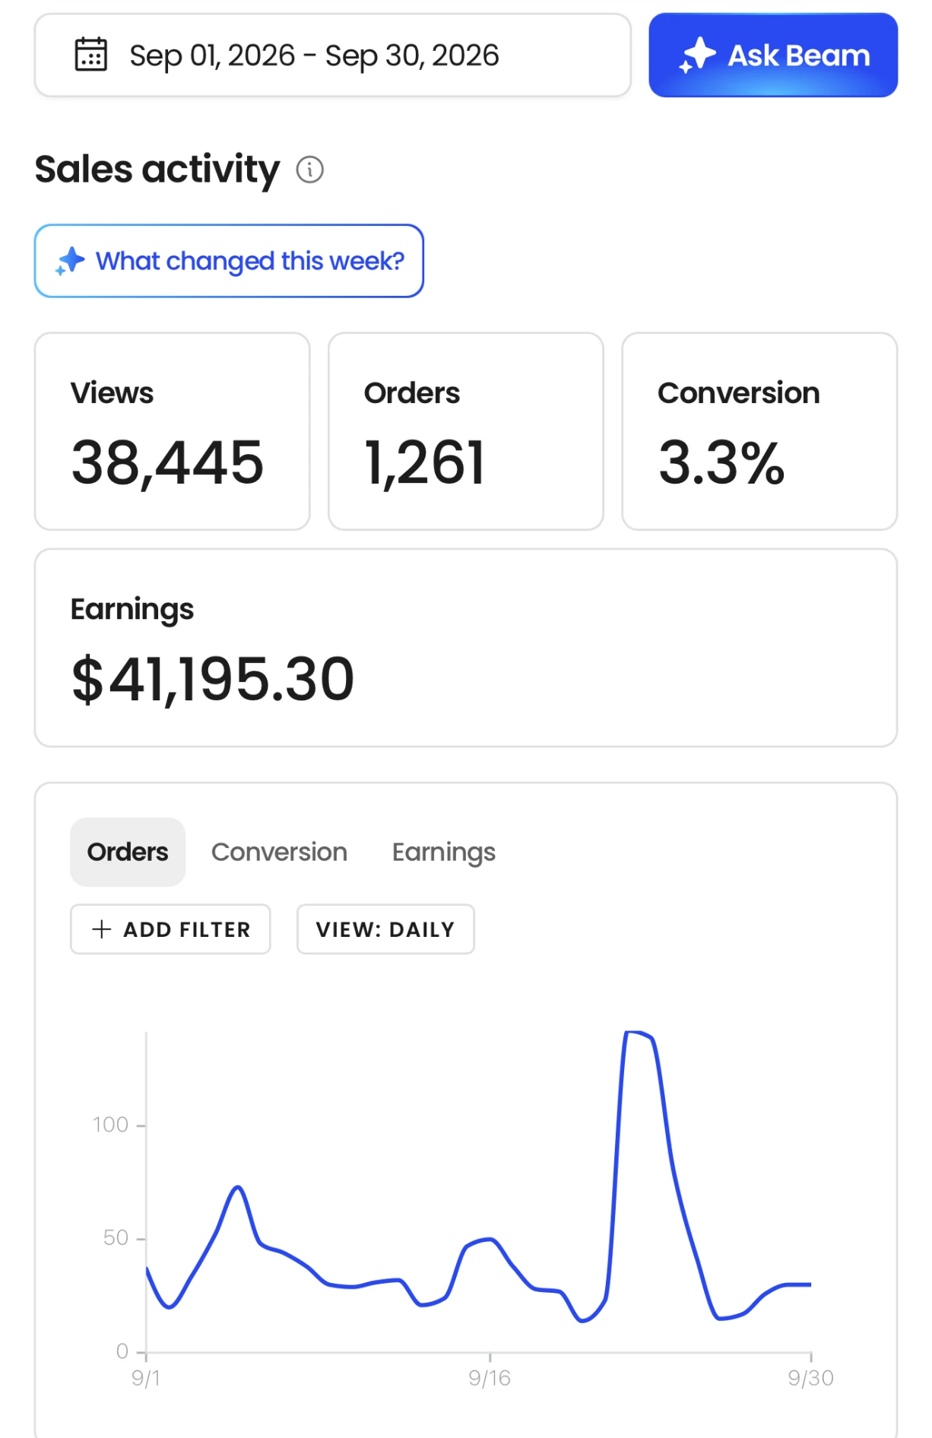Click the 9/1 x-axis label
932x1438 pixels.
pos(146,1378)
